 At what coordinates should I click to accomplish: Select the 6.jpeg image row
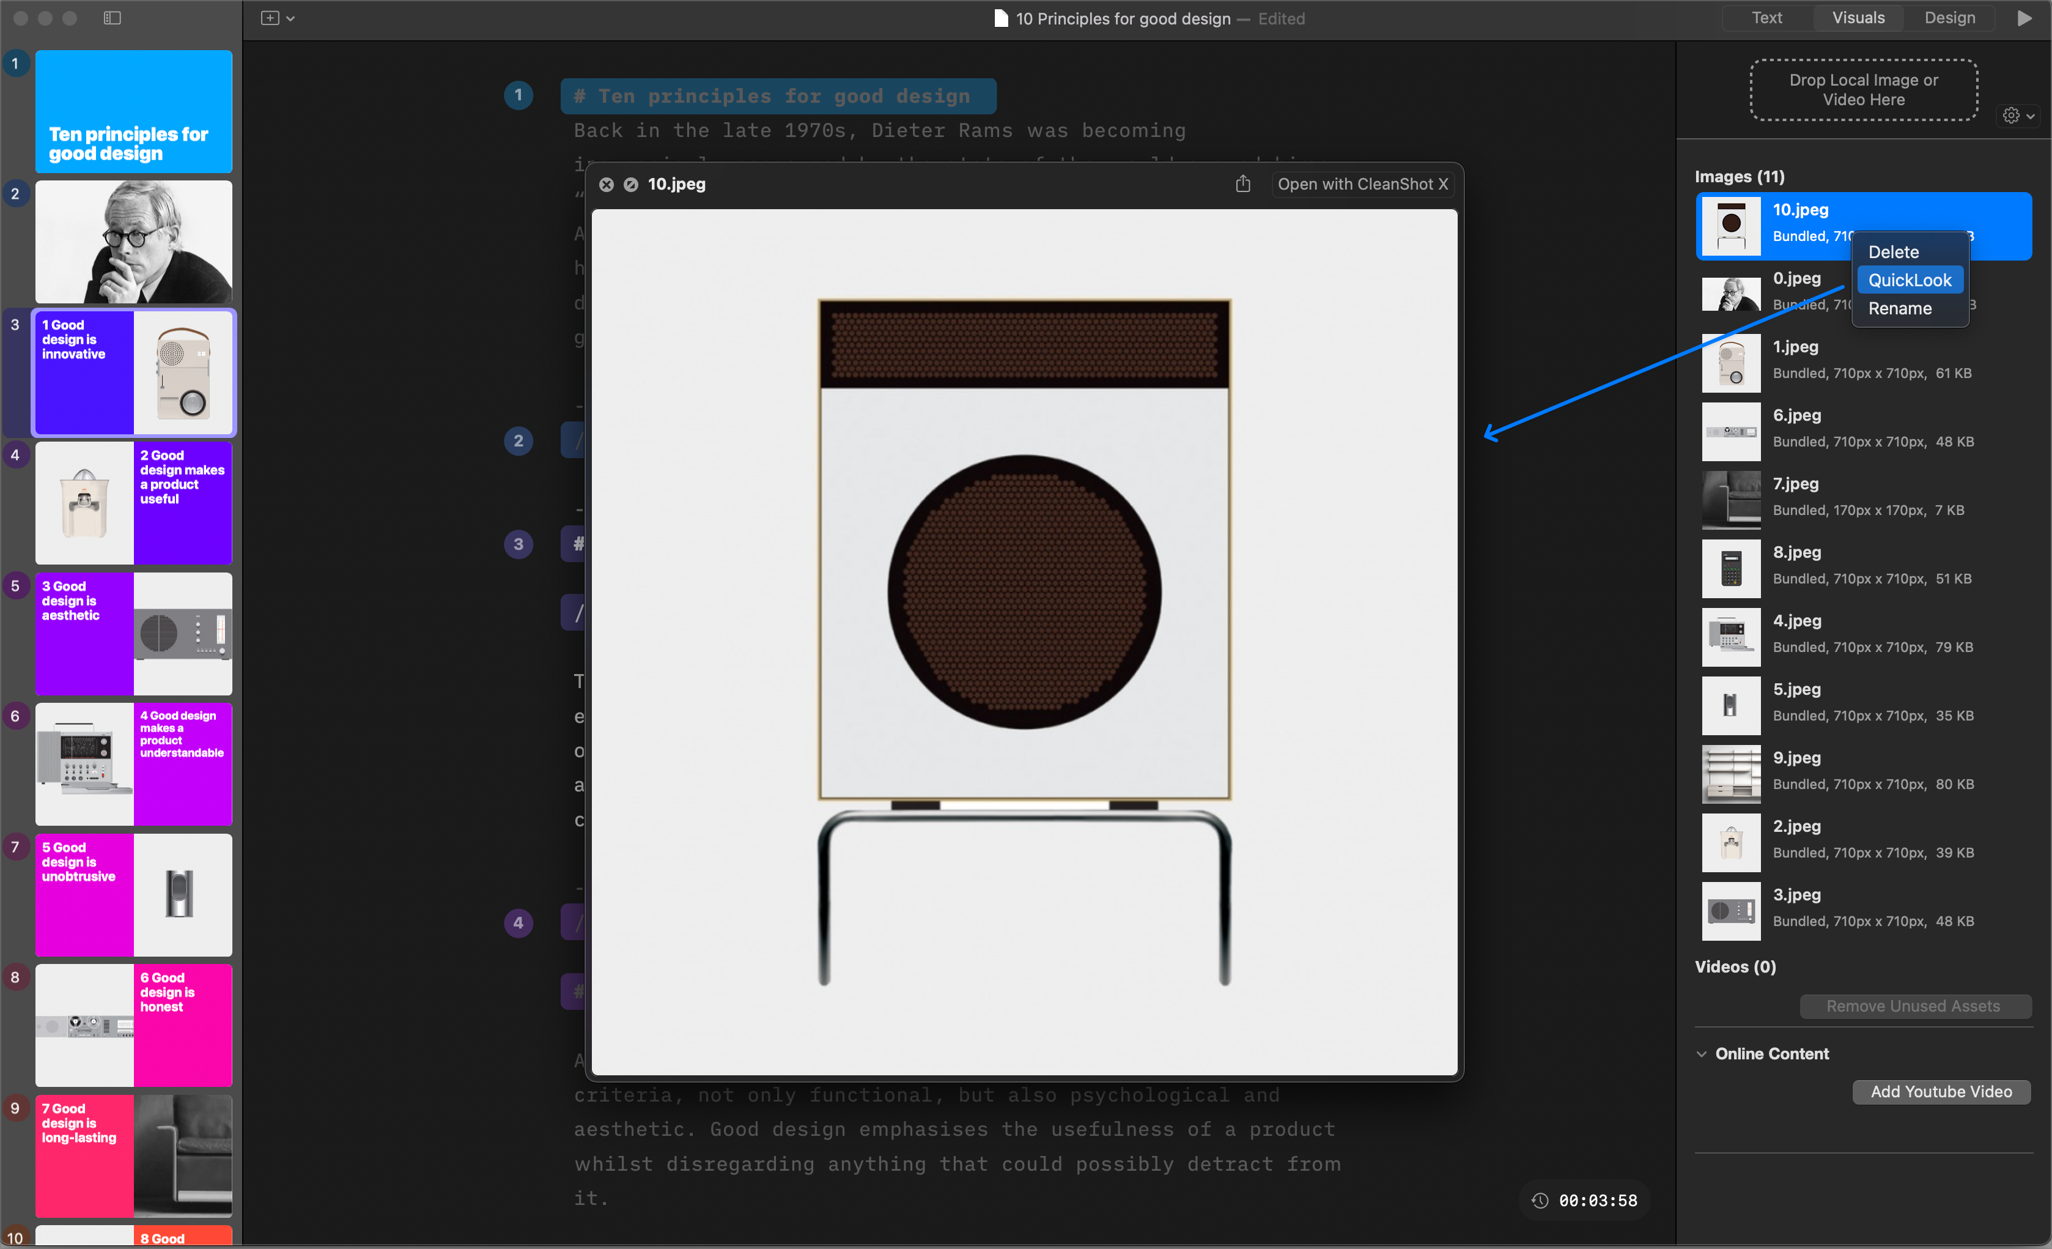point(1864,431)
